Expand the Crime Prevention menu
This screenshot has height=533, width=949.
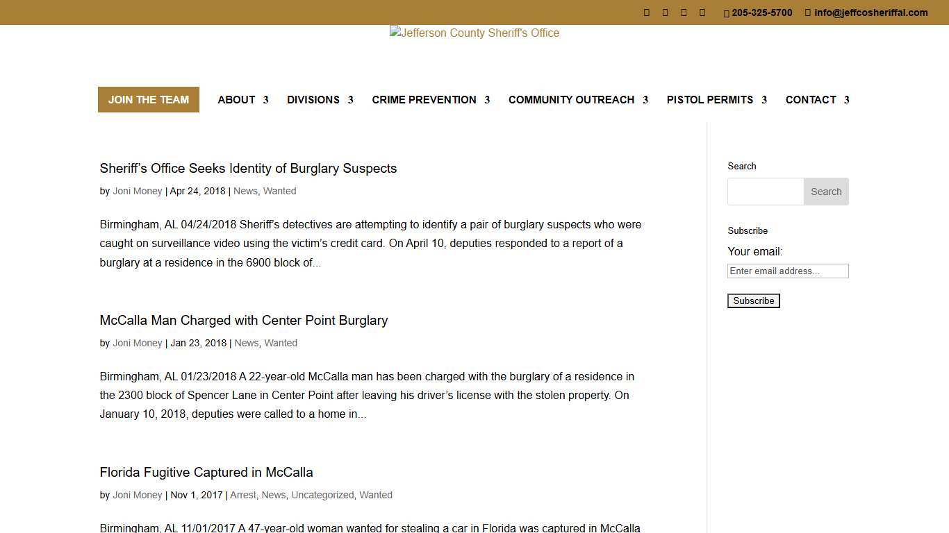(430, 100)
